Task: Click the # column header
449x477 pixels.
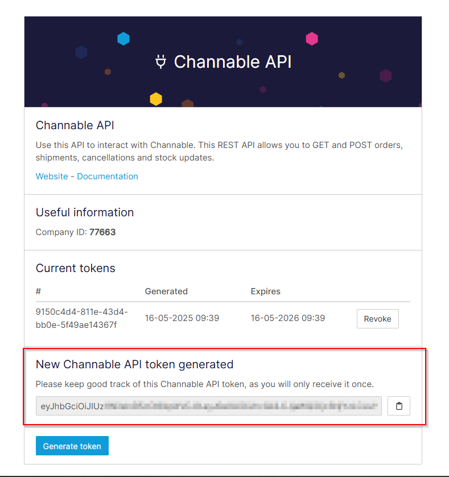Action: tap(38, 291)
